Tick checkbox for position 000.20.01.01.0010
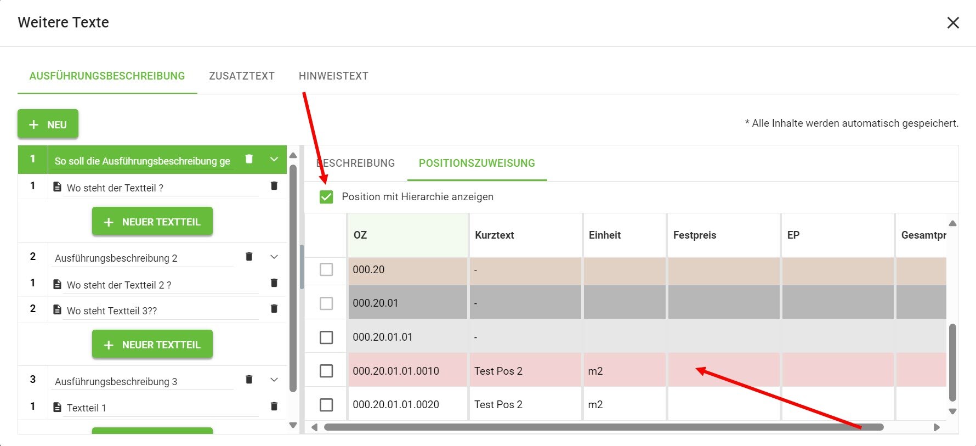This screenshot has height=446, width=976. click(x=326, y=371)
